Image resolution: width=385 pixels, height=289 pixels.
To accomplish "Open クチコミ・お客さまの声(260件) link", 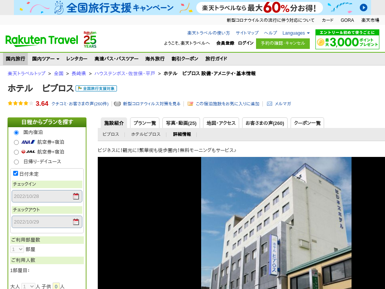I will click(80, 104).
